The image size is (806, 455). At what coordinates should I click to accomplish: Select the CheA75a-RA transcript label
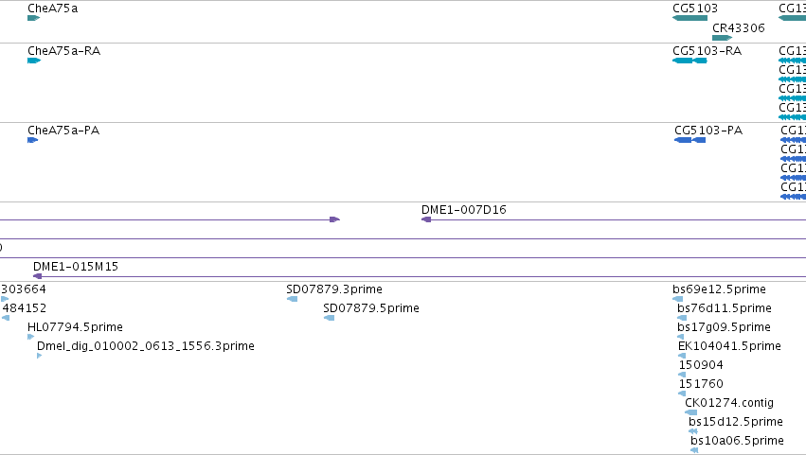click(x=63, y=51)
